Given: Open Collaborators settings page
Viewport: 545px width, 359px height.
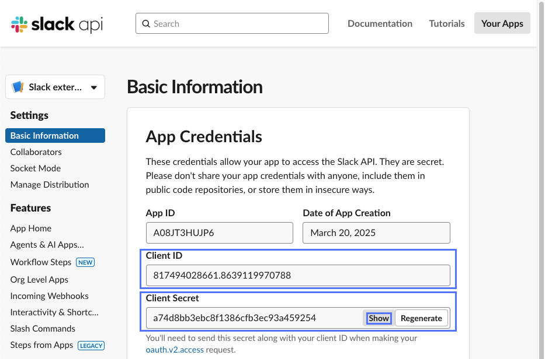Looking at the screenshot, I should click(36, 152).
